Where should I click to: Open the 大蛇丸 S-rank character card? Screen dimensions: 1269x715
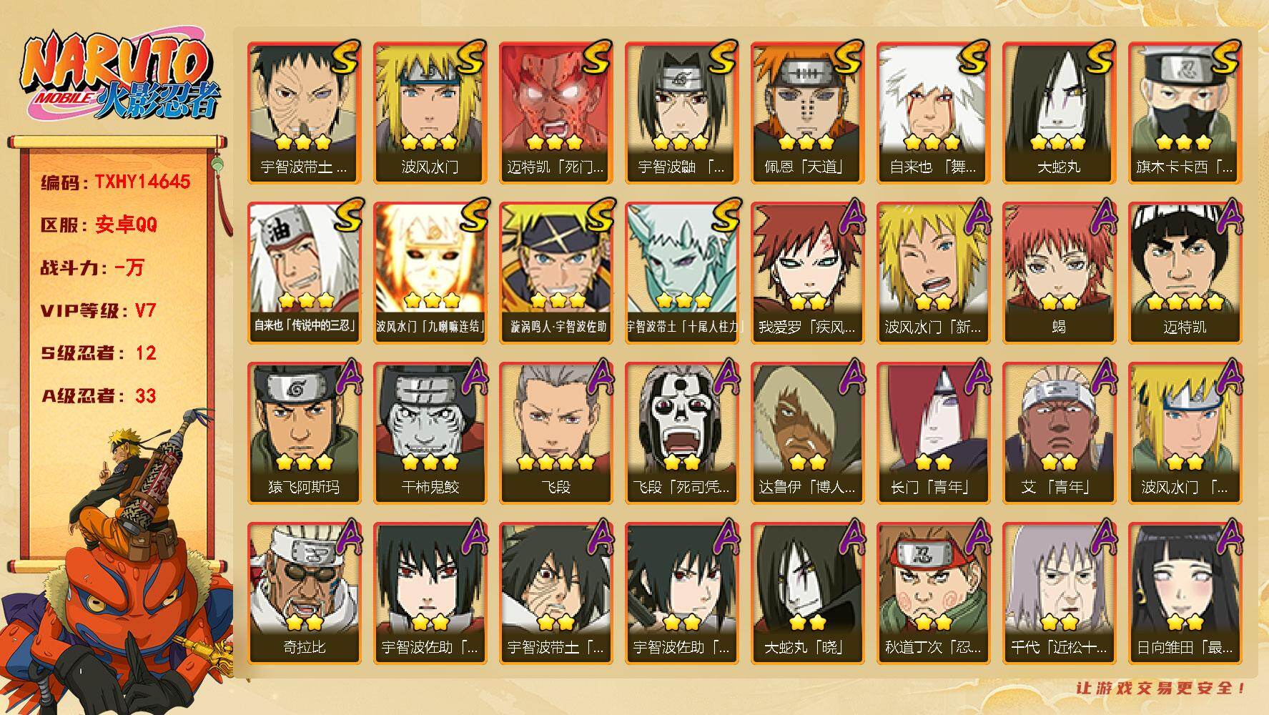coord(1059,112)
